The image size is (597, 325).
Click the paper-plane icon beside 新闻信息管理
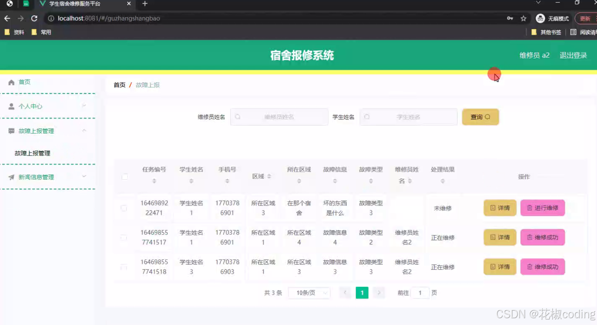click(x=11, y=178)
